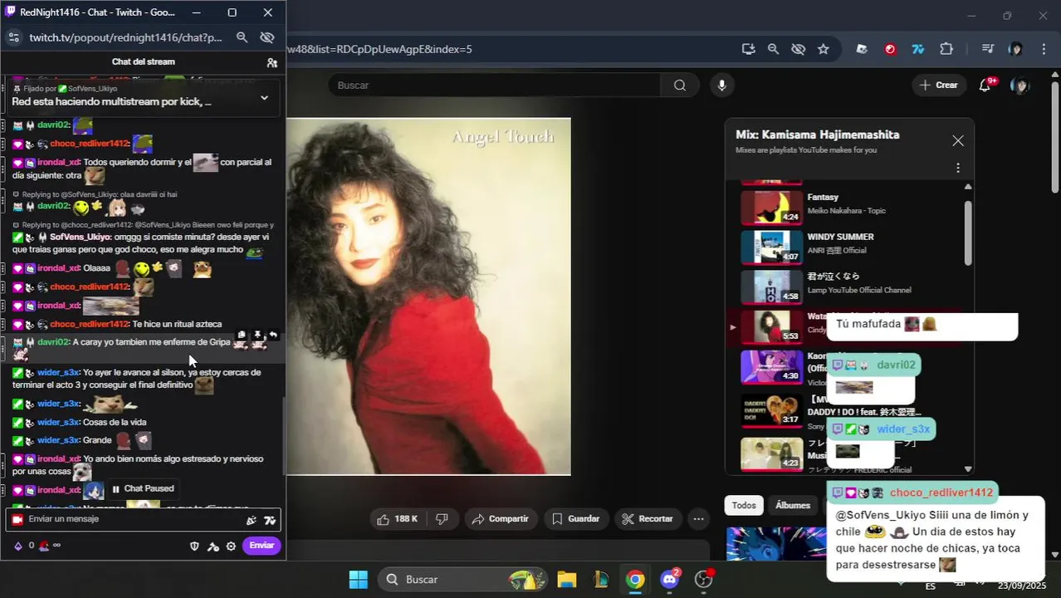Click the Angel Touch album cover video
The height and width of the screenshot is (598, 1061).
point(428,297)
